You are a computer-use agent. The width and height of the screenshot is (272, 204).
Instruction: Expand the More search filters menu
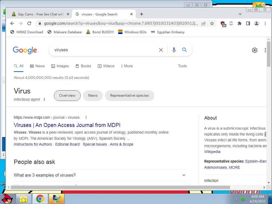pos(127,66)
